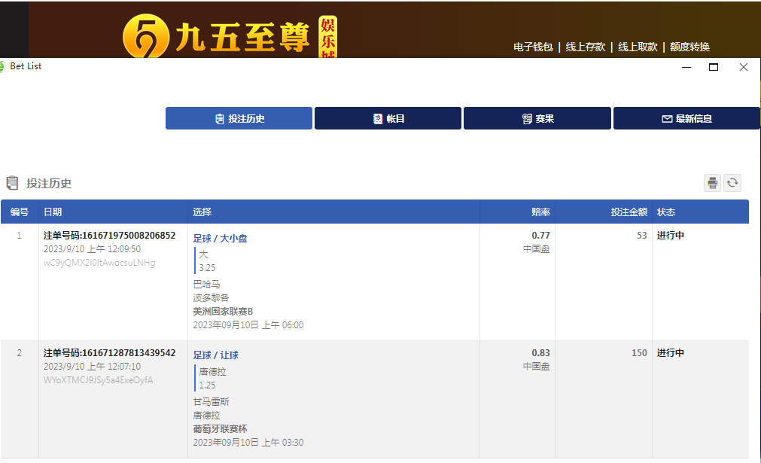The height and width of the screenshot is (463, 761).
Task: Open 线上取款 withdrawal link
Action: [x=638, y=47]
